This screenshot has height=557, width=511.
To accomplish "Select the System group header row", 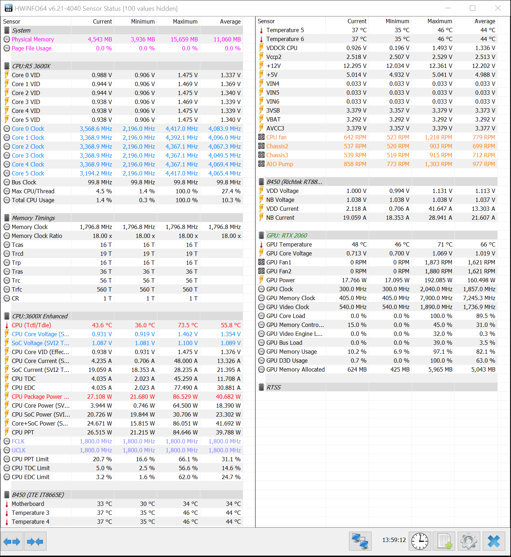I will click(x=122, y=30).
